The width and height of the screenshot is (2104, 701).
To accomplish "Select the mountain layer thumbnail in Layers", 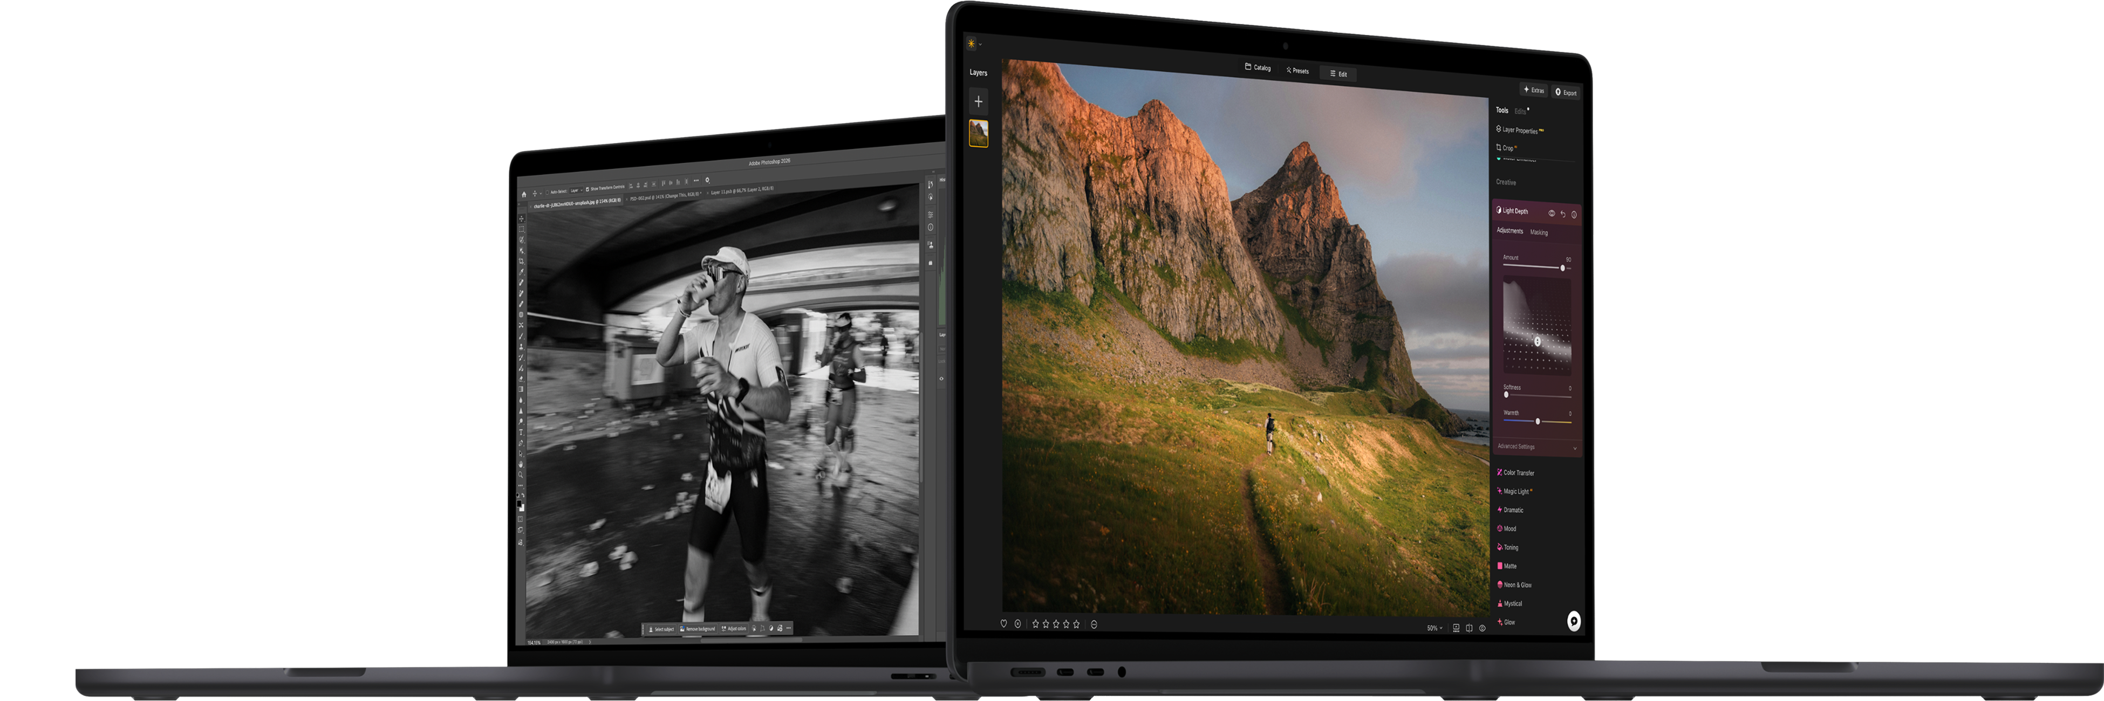I will tap(978, 133).
